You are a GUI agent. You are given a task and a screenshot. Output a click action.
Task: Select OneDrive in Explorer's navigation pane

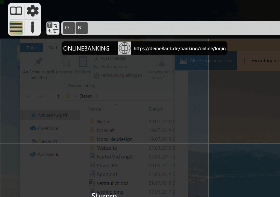(44, 128)
